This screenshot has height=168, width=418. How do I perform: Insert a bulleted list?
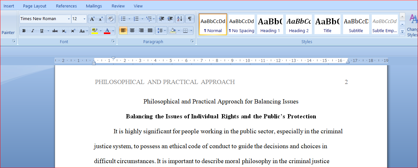coord(123,19)
